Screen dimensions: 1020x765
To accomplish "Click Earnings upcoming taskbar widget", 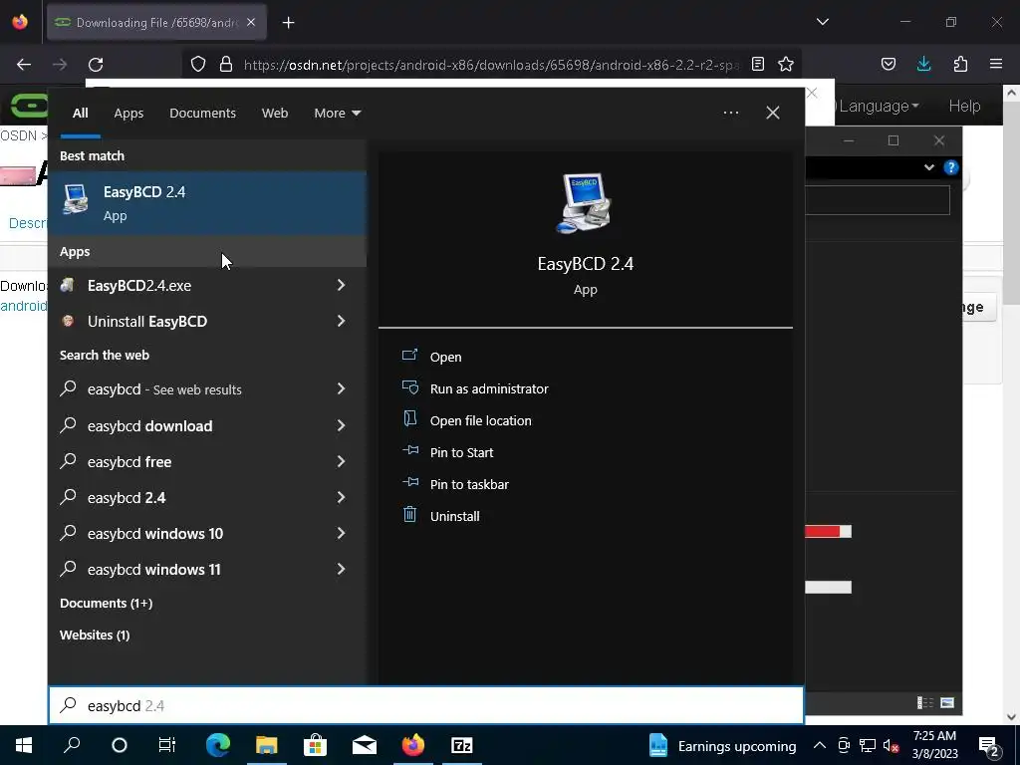I will tap(722, 745).
